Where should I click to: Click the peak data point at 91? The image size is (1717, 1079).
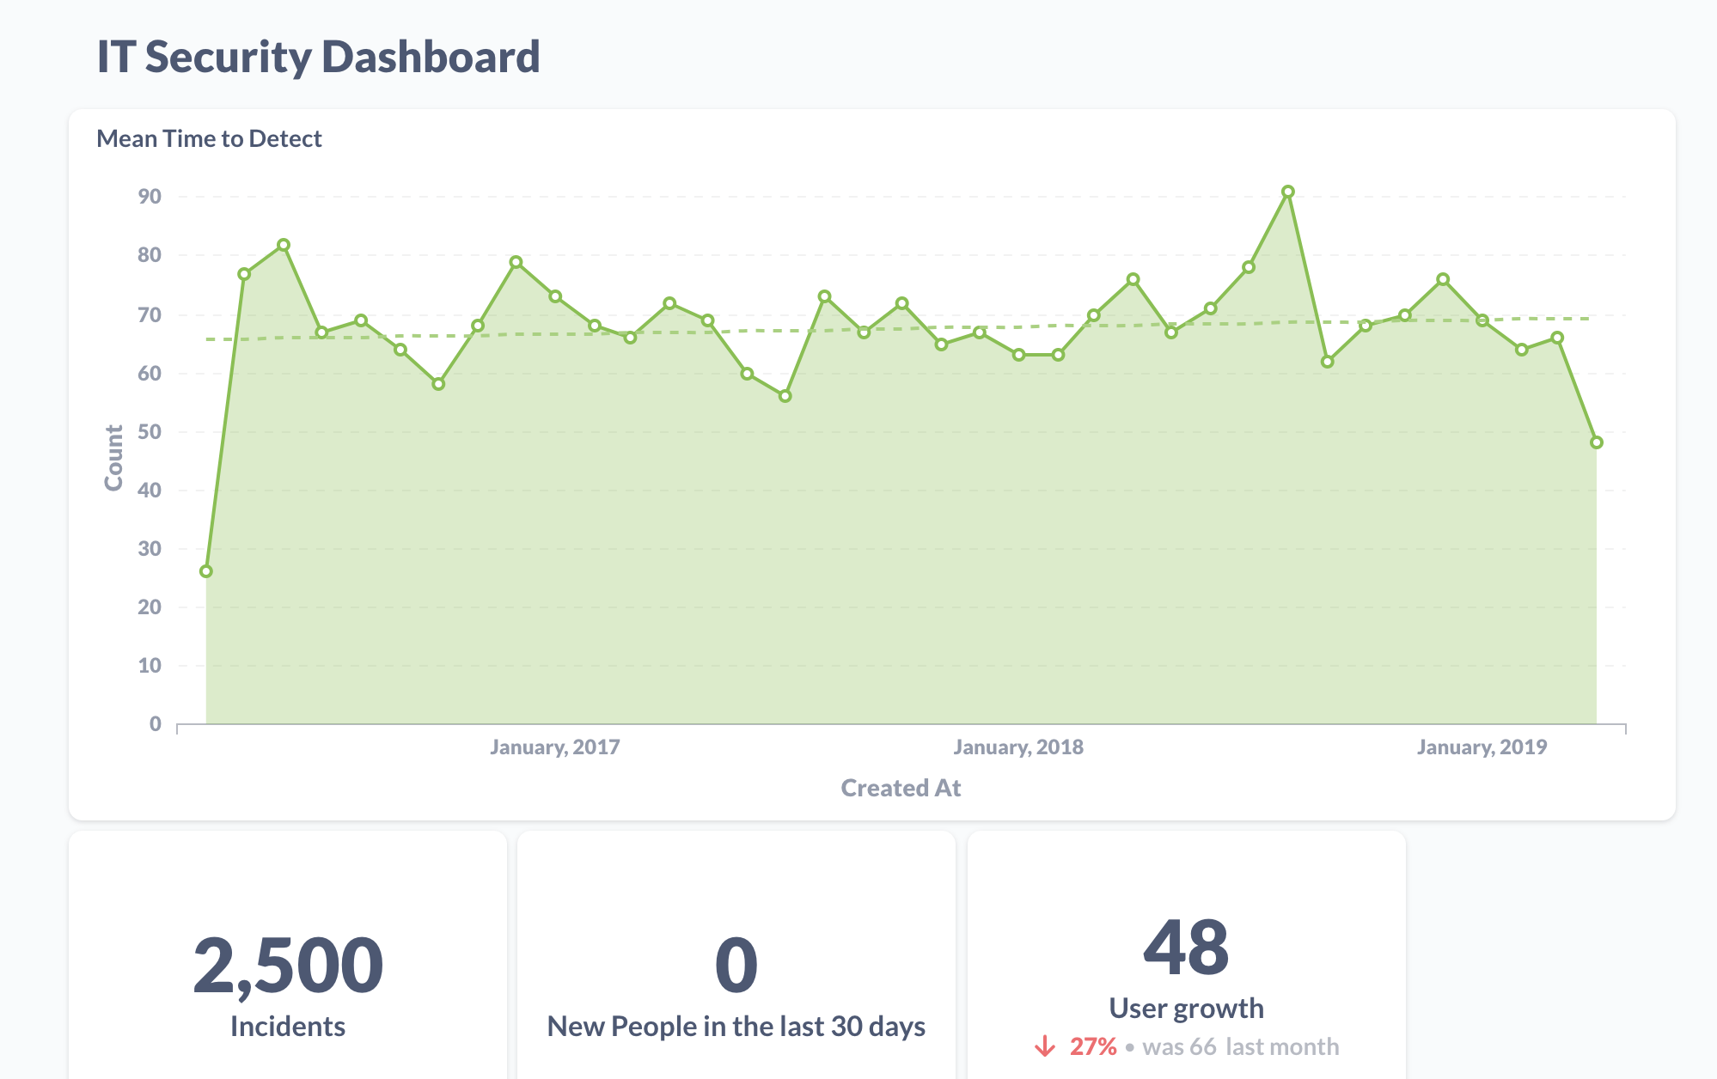click(x=1287, y=192)
